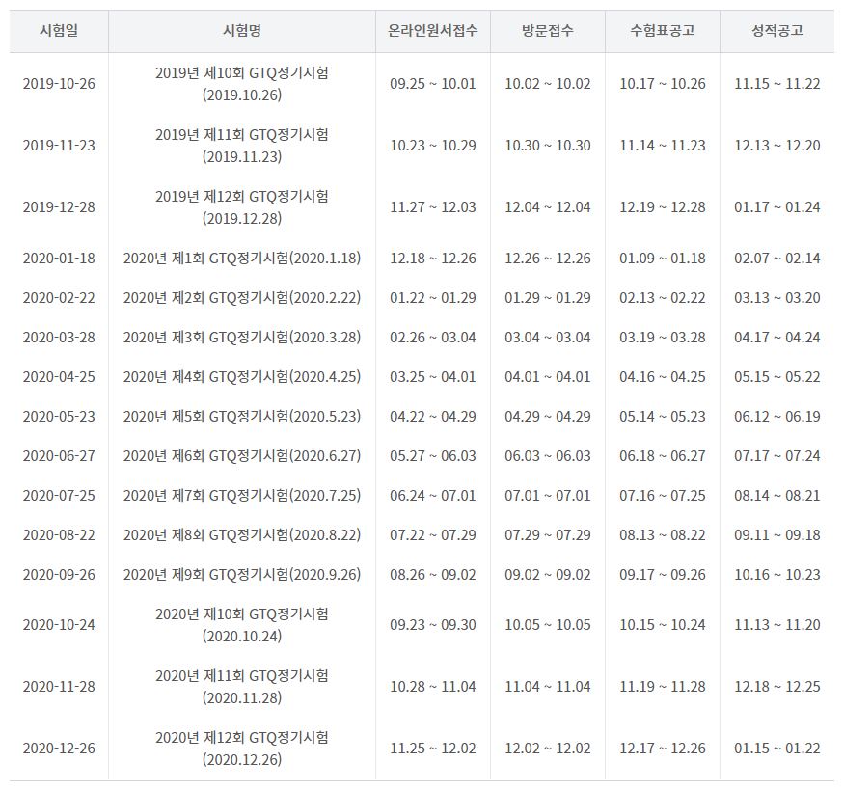Click admission ticket notice 07.16 ~ 07.25
The image size is (844, 790).
click(662, 496)
